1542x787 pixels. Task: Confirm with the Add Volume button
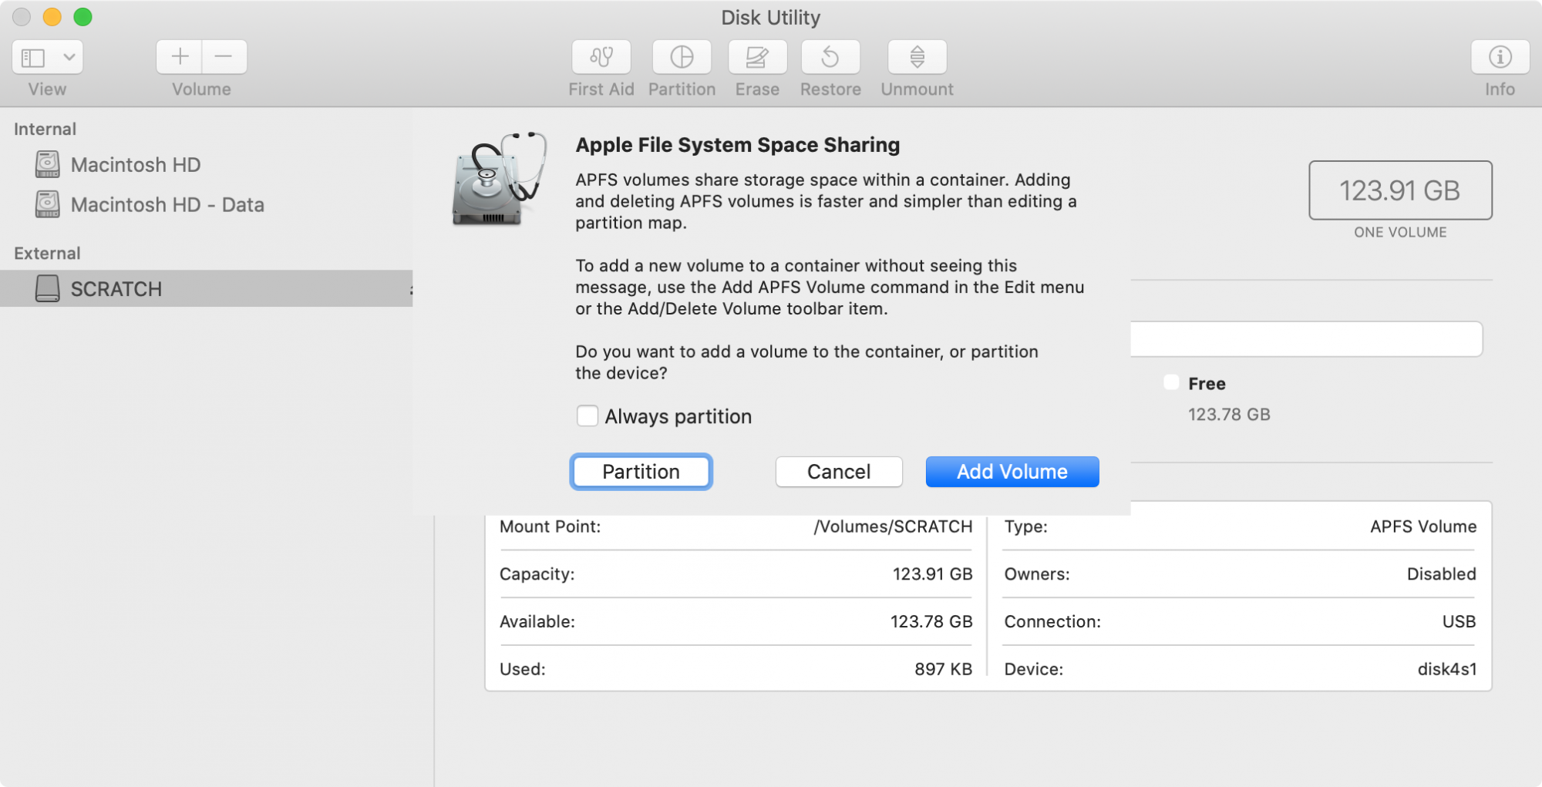click(1012, 472)
